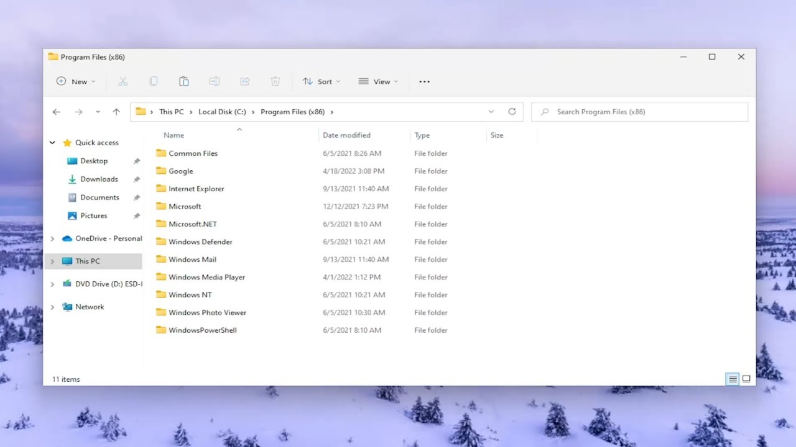Open the View dropdown menu
This screenshot has height=447, width=796.
coord(378,81)
